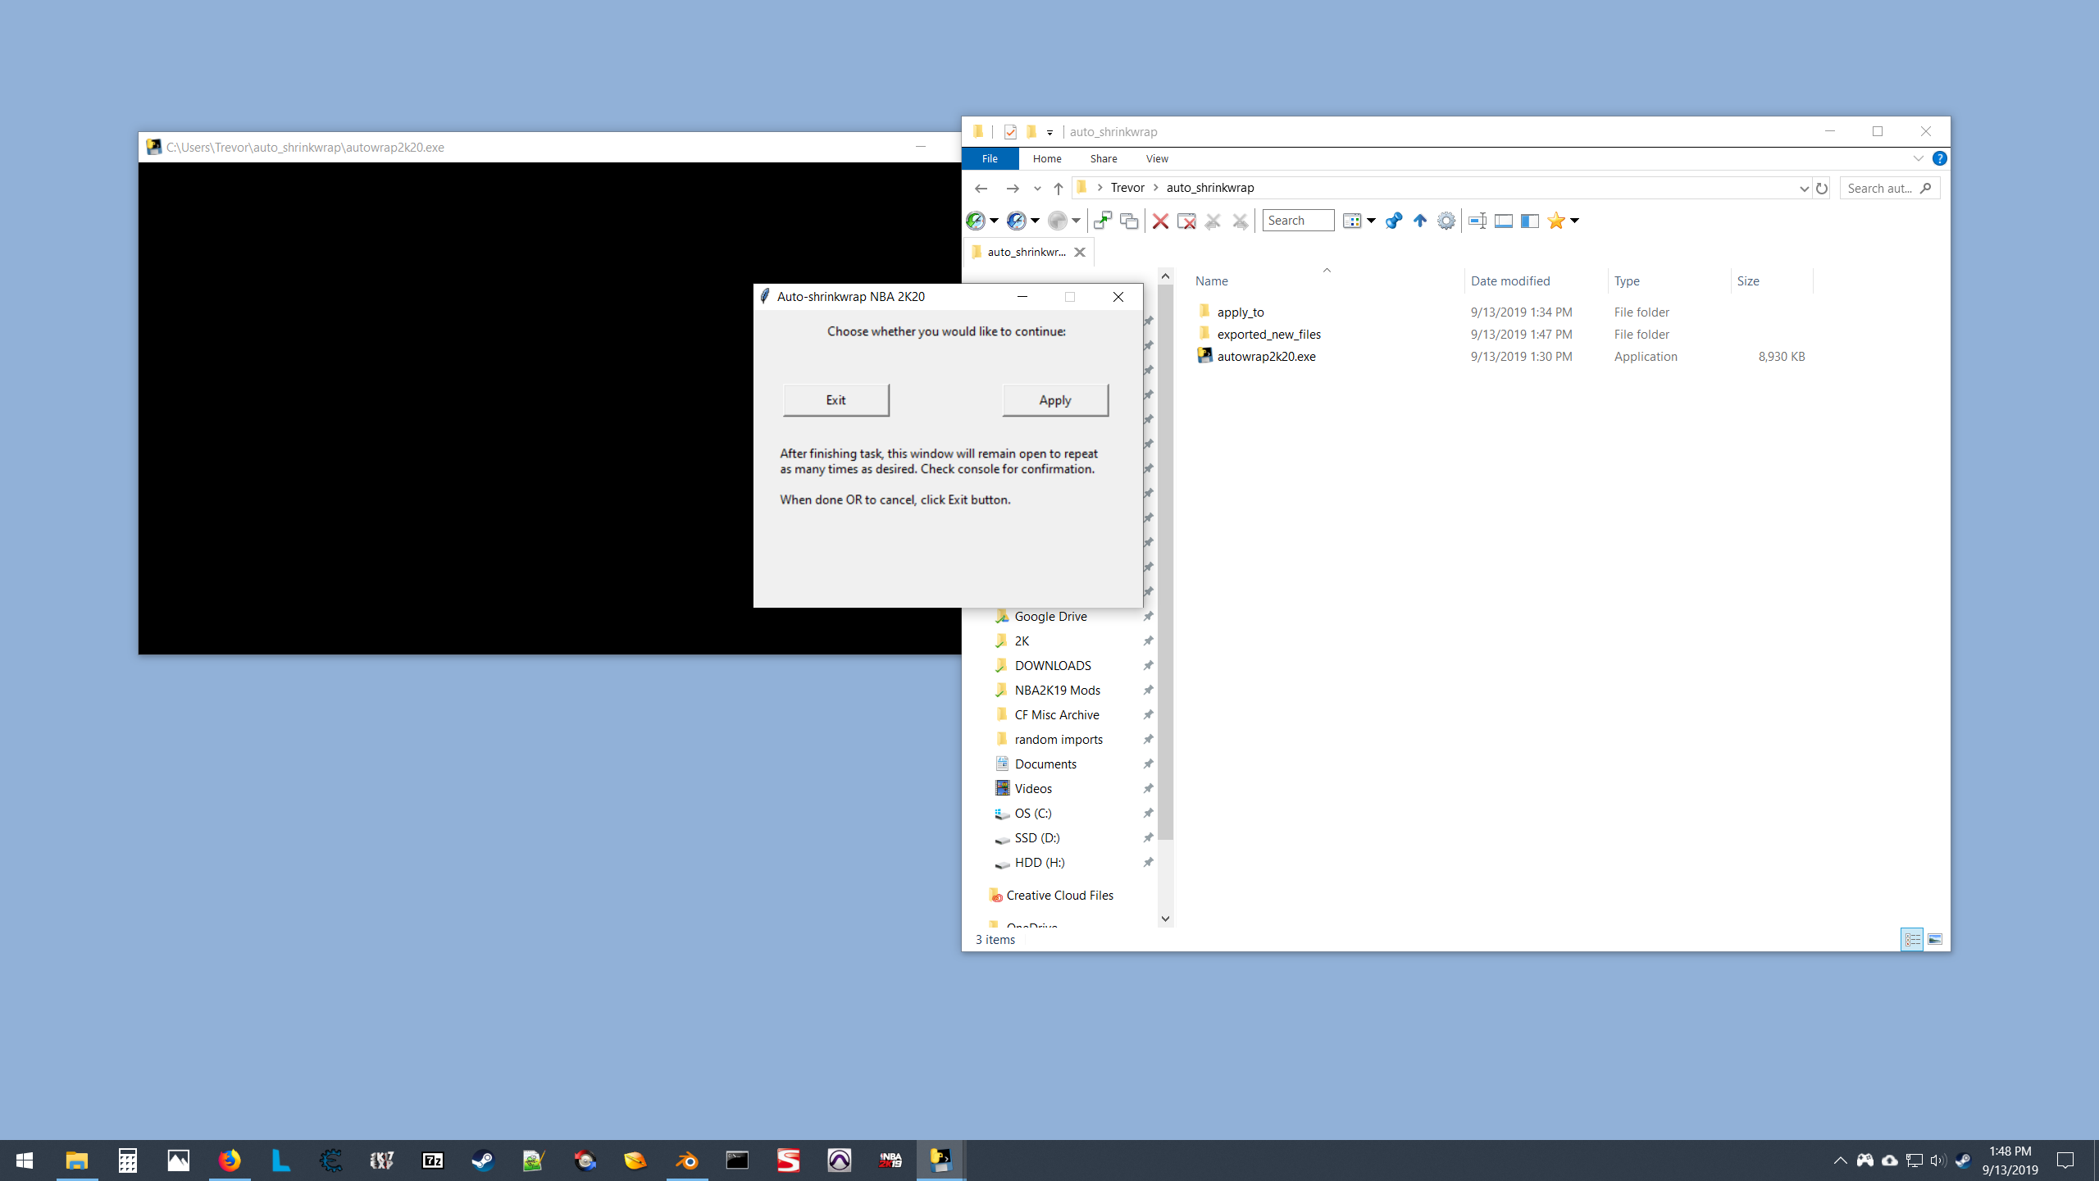The height and width of the screenshot is (1181, 2099).
Task: Click the view layout grid toolbar icon
Action: [x=1352, y=221]
